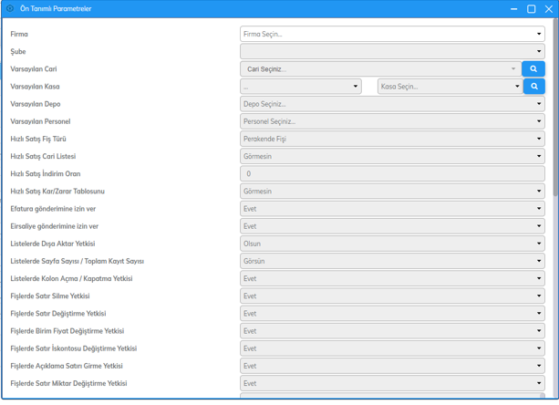The height and width of the screenshot is (405, 559).
Task: Expand the Şube dropdown
Action: 392,51
